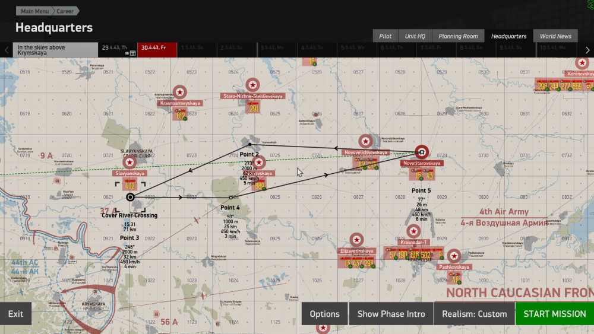Click the Novovelichkovskaya airfield label
The height and width of the screenshot is (334, 594).
click(365, 152)
